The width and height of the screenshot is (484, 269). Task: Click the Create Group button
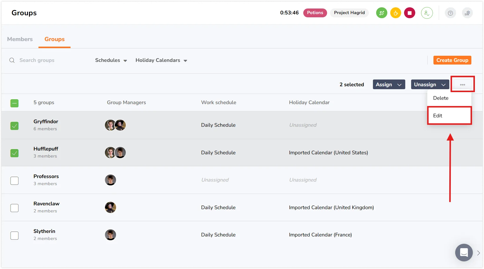(452, 60)
